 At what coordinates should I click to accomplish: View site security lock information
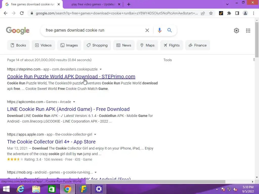[32, 13]
